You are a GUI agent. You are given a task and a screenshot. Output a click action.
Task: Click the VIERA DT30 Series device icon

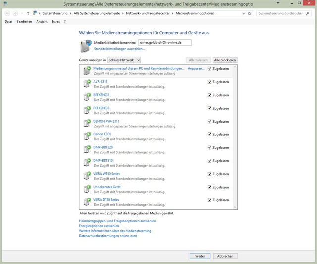tap(86, 202)
